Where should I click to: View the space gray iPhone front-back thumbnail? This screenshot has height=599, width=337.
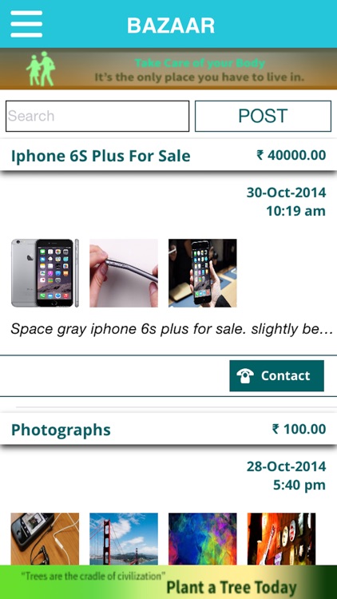(45, 273)
